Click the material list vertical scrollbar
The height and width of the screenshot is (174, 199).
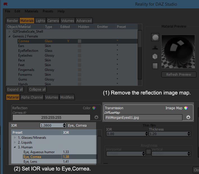pyautogui.click(x=140, y=55)
